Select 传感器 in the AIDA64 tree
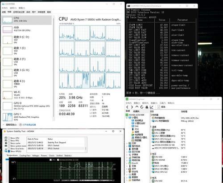 pos(136,140)
